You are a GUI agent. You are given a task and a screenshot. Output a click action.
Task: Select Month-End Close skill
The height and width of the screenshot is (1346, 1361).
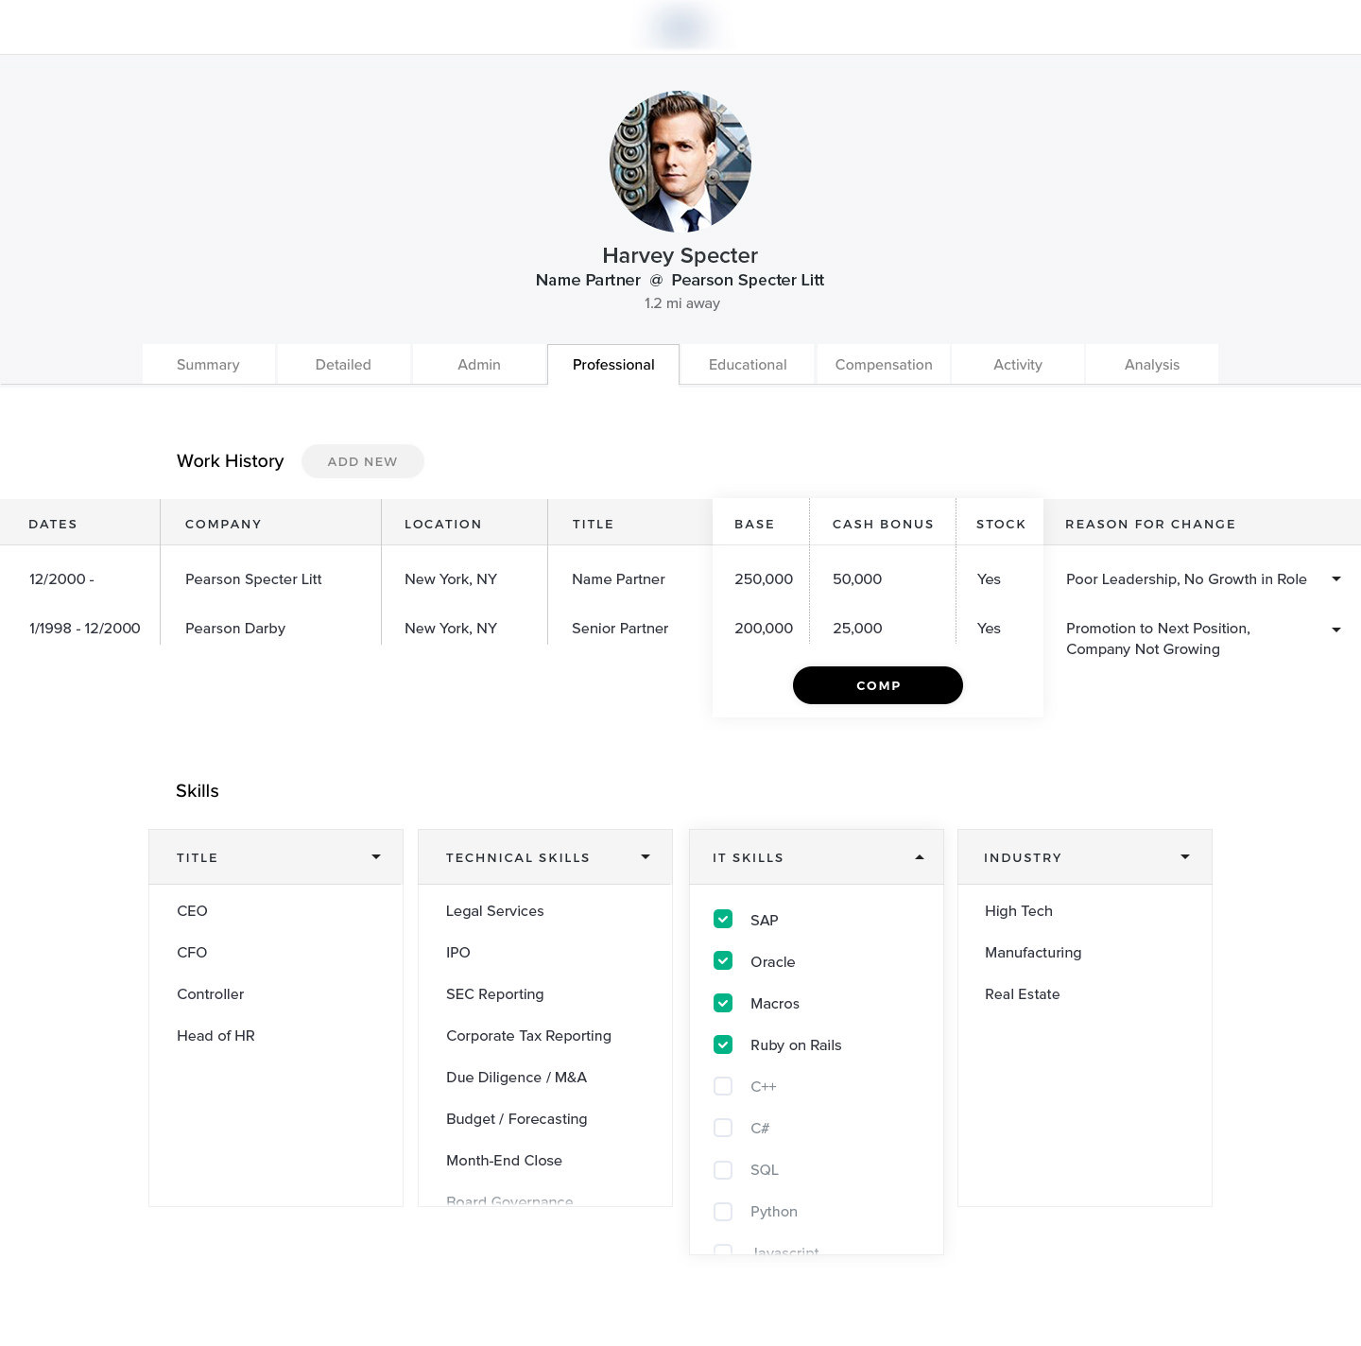tap(504, 1161)
